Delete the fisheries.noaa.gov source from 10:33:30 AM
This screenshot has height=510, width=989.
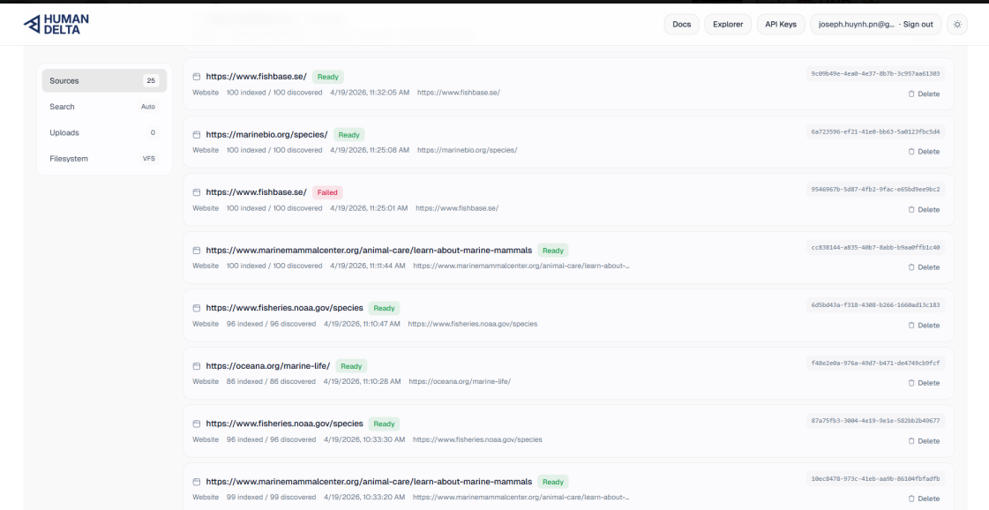click(x=924, y=441)
